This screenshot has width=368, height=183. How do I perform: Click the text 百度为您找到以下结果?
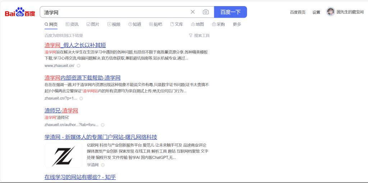pyautogui.click(x=64, y=36)
